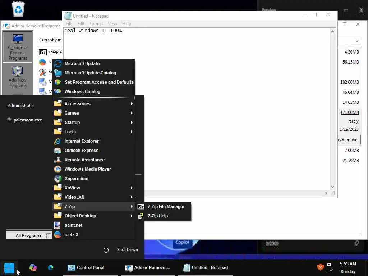Launch Edge from the taskbar
368x276 pixels.
tap(50, 267)
